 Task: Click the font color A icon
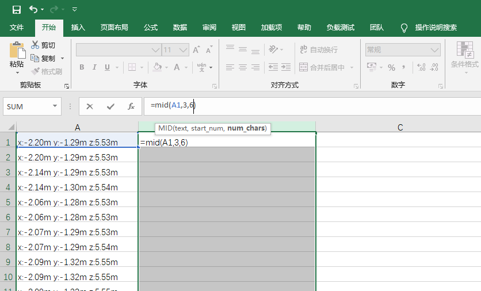click(177, 67)
